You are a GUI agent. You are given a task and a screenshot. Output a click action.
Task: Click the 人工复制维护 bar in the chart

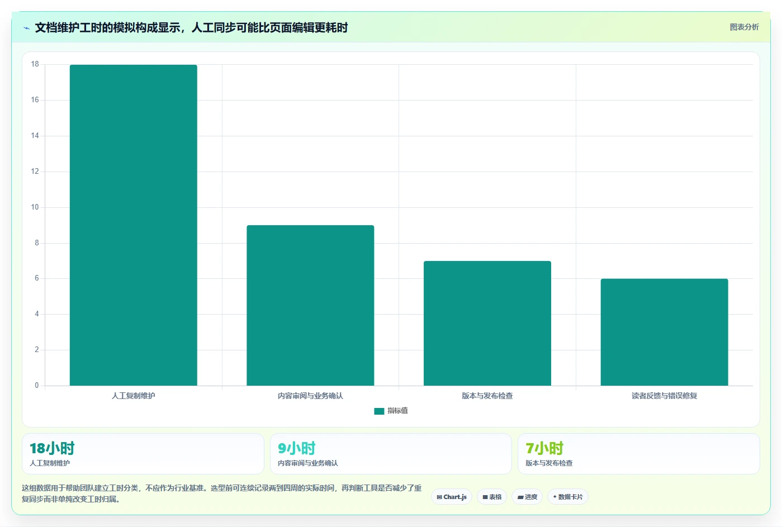pyautogui.click(x=133, y=225)
